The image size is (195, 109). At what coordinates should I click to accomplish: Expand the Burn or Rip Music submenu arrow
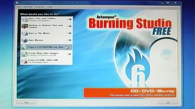click(69, 33)
